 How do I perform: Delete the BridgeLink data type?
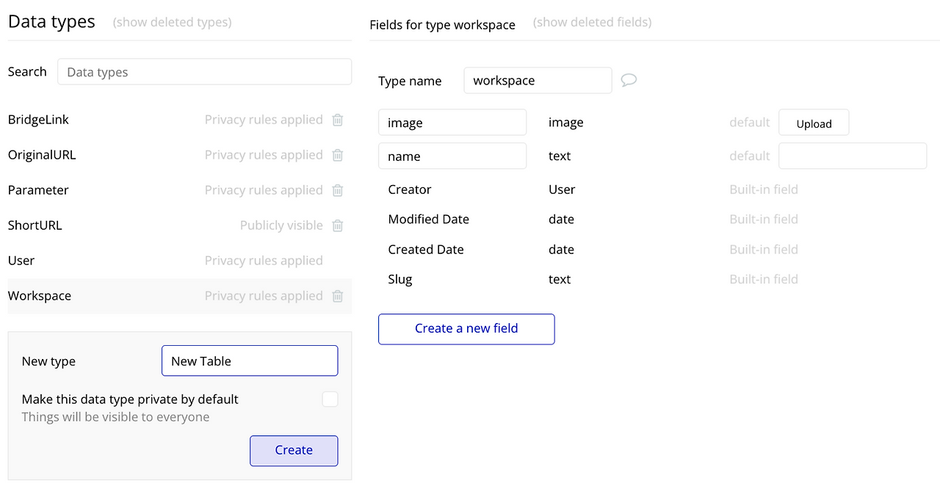338,120
